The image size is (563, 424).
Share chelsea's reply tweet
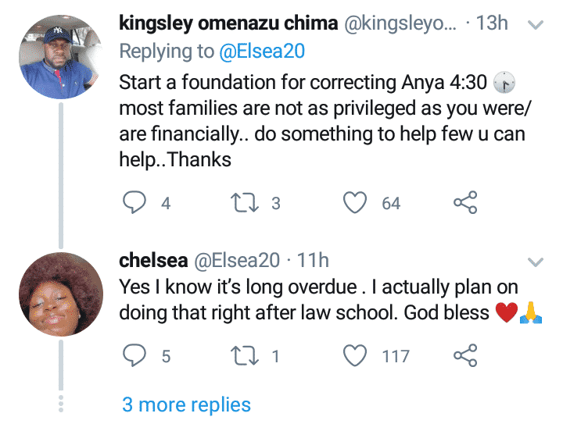click(465, 356)
